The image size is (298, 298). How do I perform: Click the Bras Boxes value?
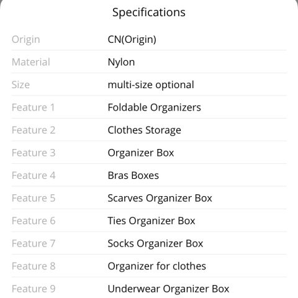pyautogui.click(x=133, y=176)
